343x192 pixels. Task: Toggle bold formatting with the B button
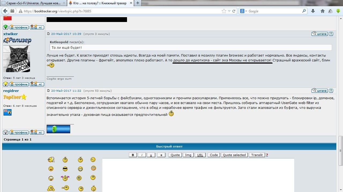pos(133,155)
